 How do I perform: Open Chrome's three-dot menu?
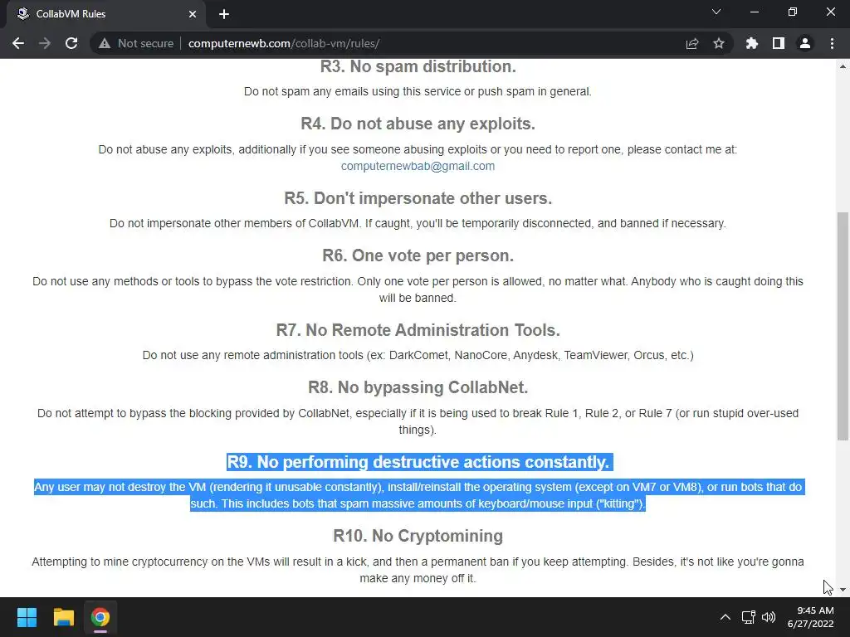point(832,43)
